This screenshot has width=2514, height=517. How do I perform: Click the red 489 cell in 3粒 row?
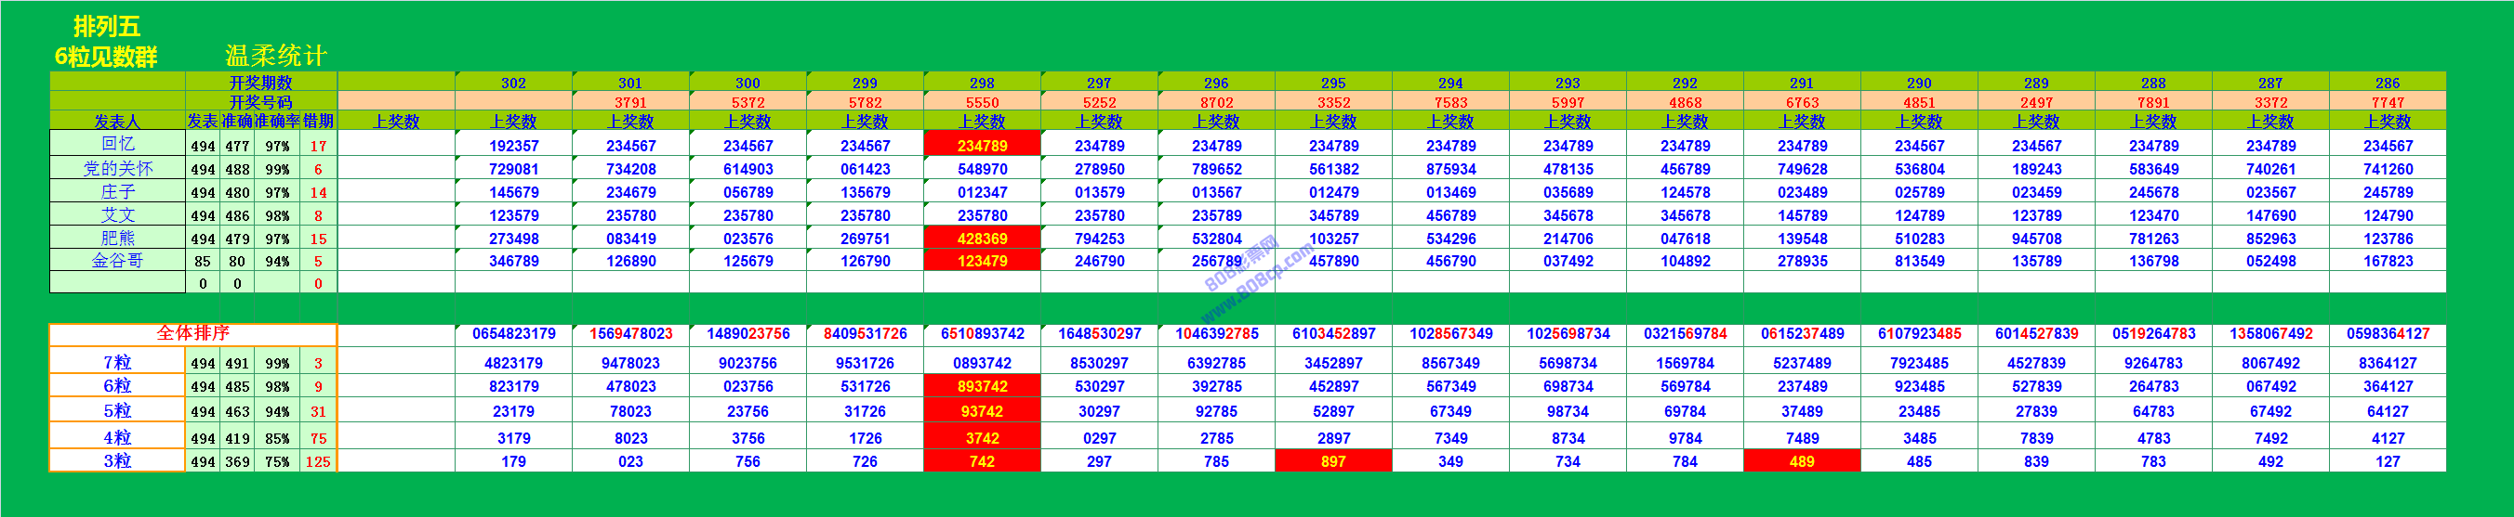click(x=1802, y=461)
